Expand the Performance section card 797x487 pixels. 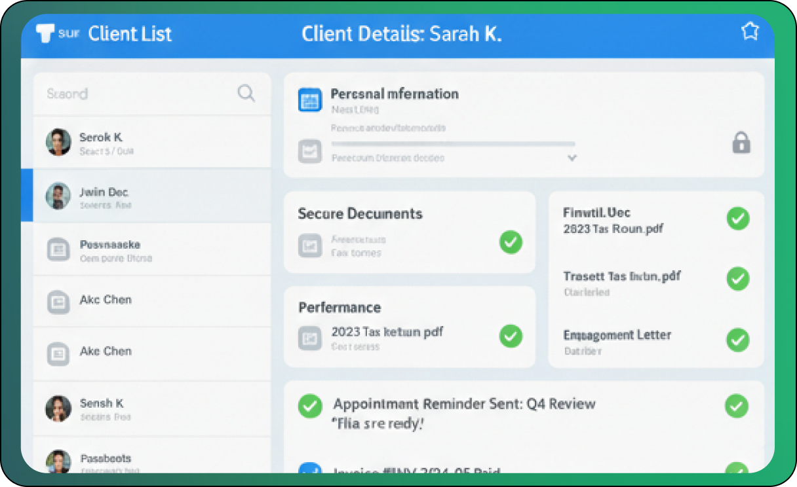coord(340,308)
